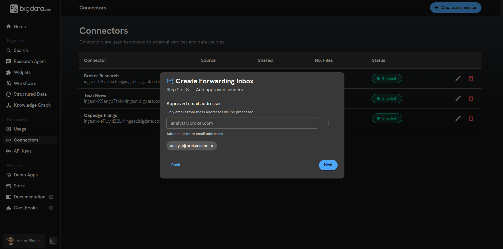Click the No. Files column header

coord(324,60)
